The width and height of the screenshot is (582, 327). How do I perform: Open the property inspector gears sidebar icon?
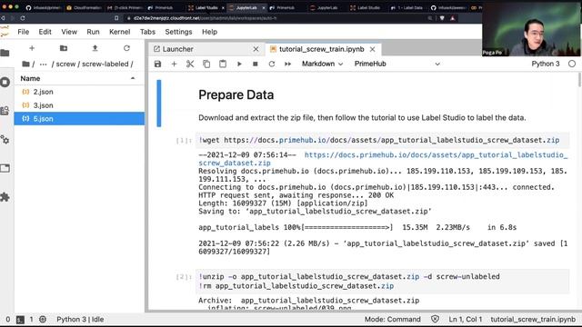pos(5,140)
